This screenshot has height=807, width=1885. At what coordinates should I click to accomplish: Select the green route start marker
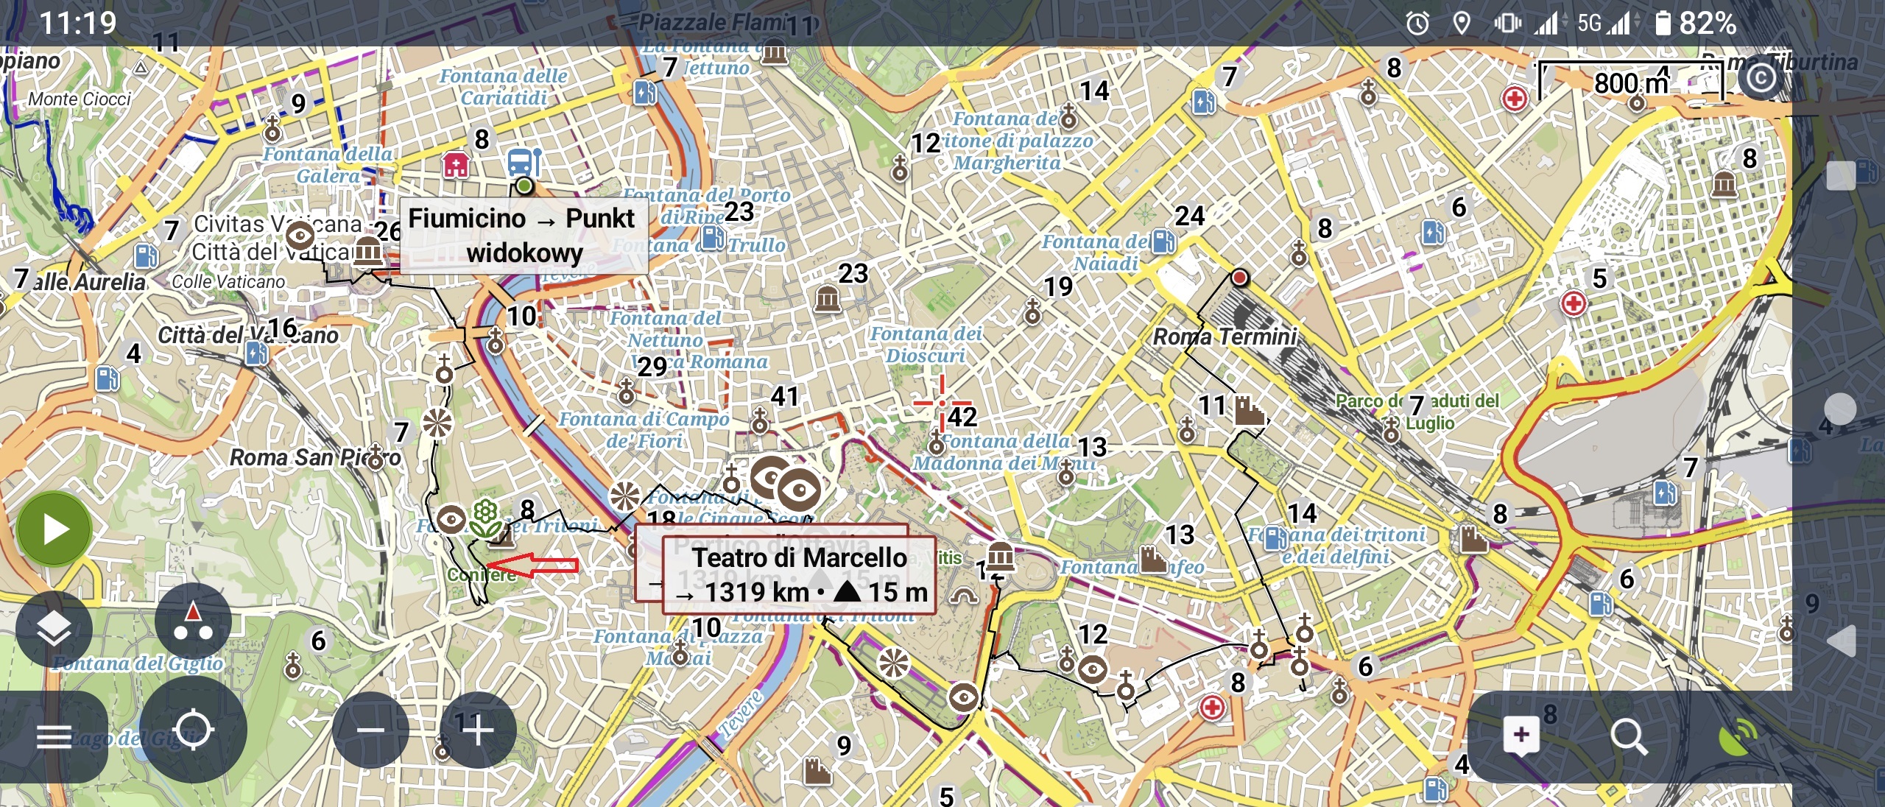point(524,186)
